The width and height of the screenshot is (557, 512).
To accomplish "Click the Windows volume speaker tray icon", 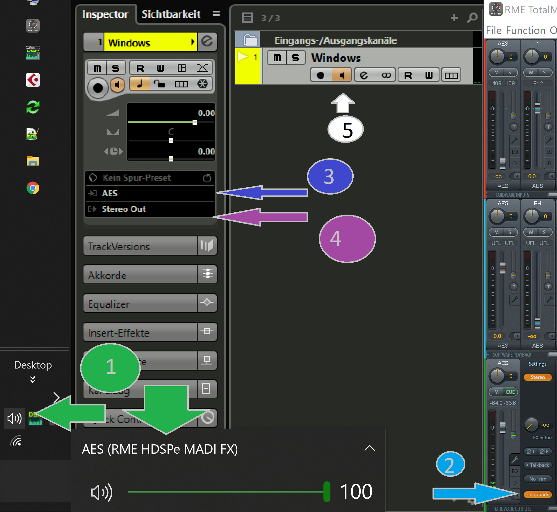I will [x=14, y=418].
